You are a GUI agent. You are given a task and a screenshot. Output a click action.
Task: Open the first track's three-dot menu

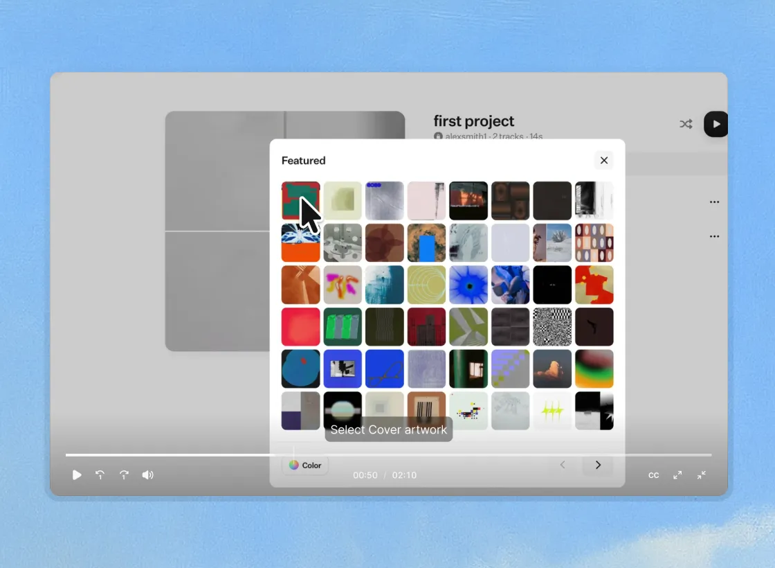[714, 202]
